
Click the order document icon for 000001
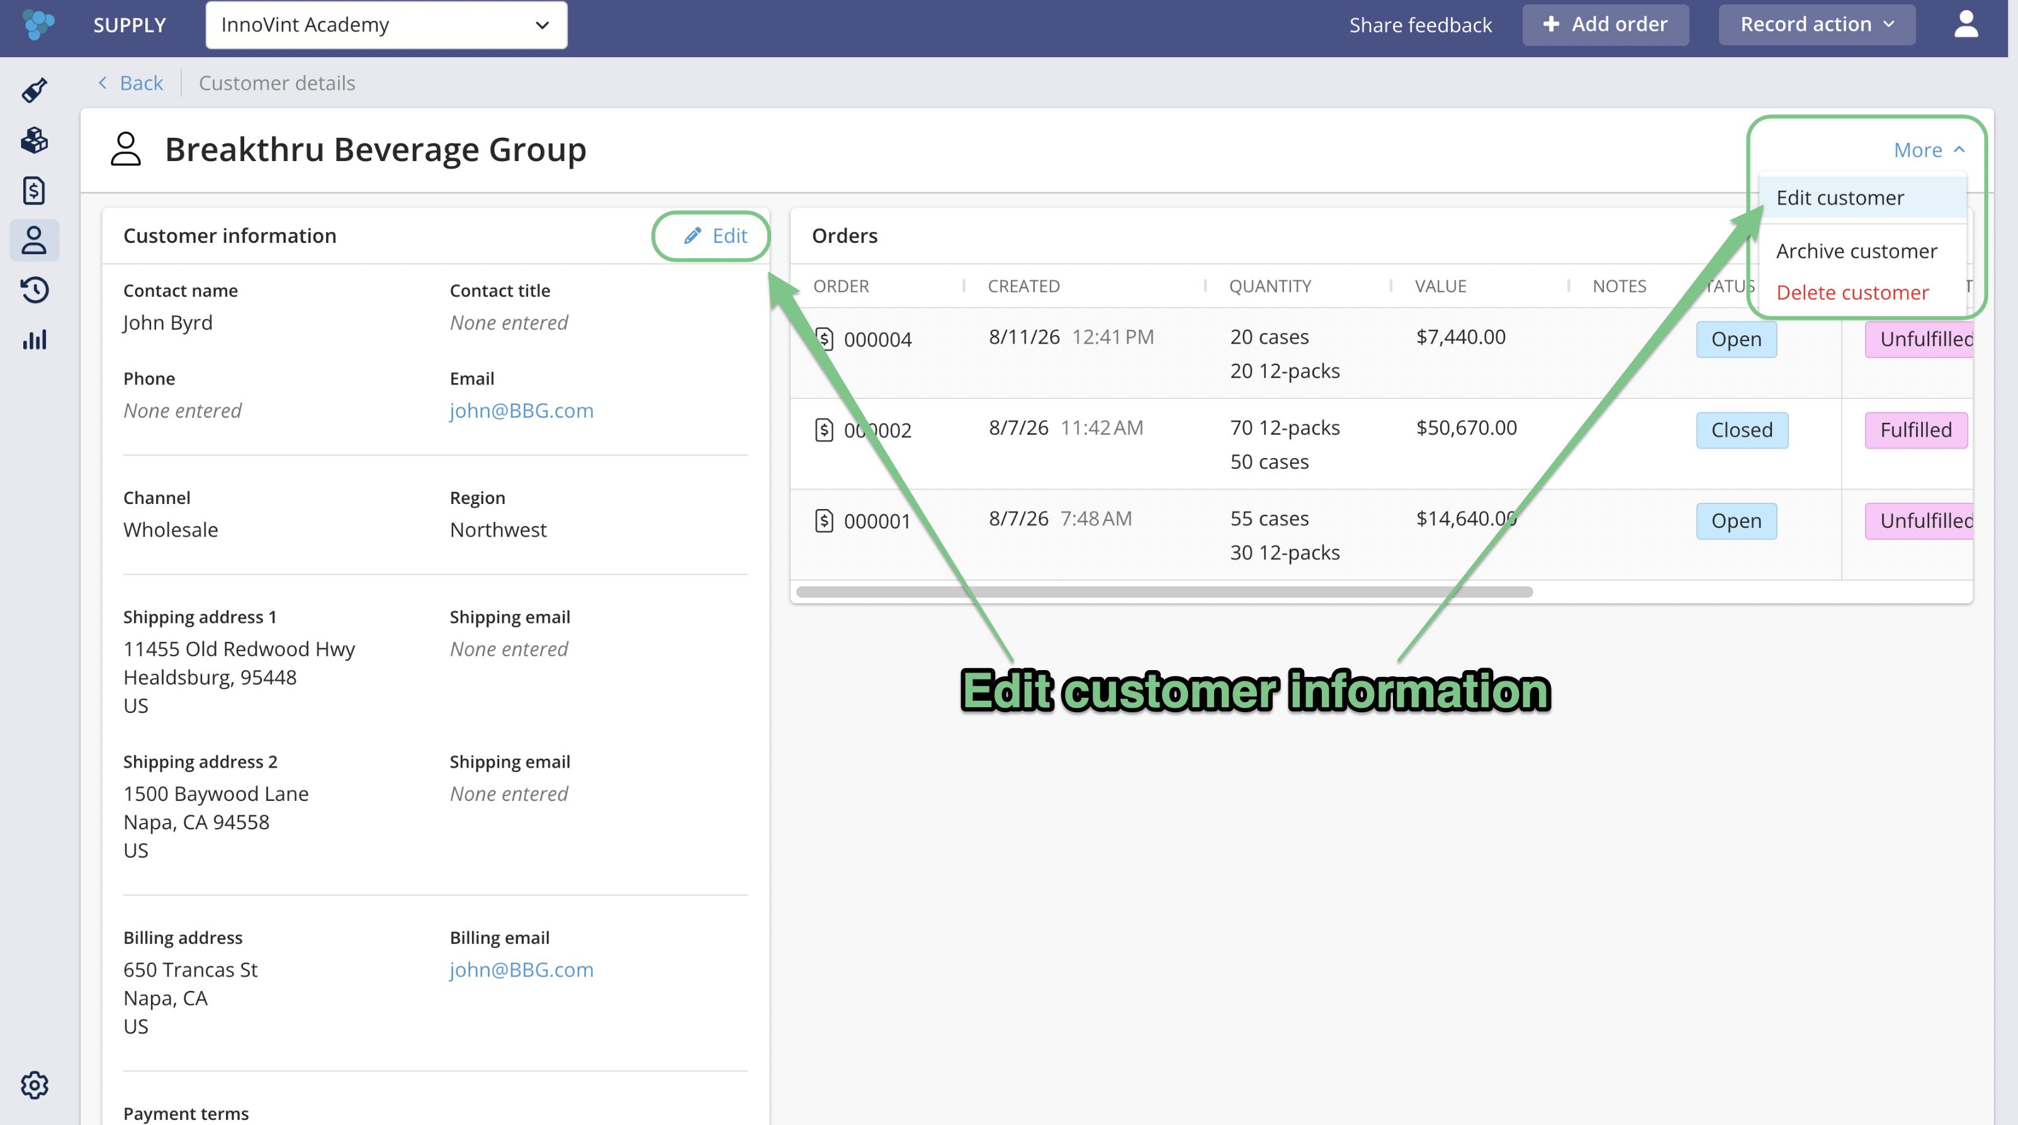coord(823,520)
